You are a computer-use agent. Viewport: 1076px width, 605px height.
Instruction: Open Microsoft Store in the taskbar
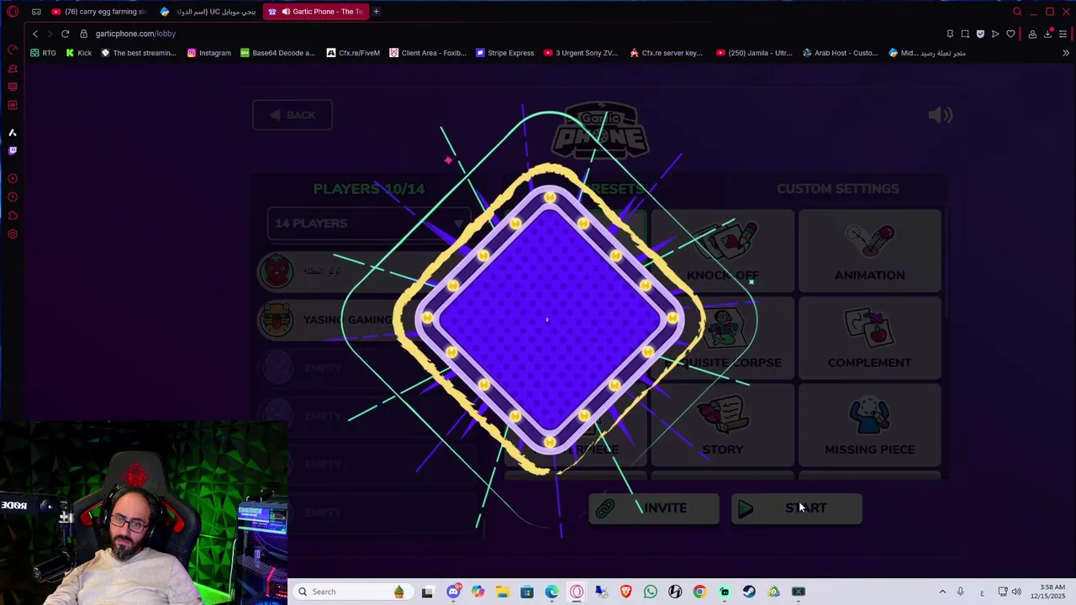527,592
